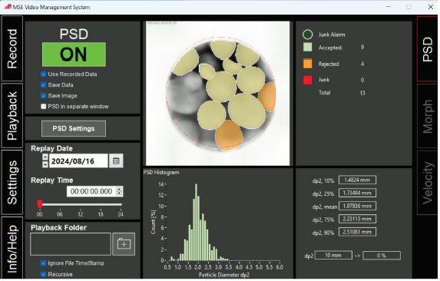Toggle the Save Image checkbox
Viewport: 440px width, 281px height.
point(43,96)
